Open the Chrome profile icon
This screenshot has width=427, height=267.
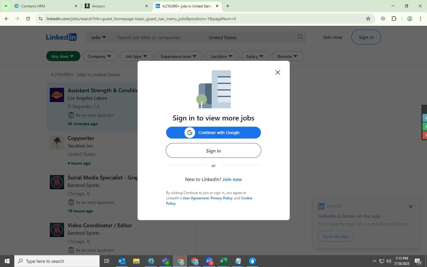[410, 19]
